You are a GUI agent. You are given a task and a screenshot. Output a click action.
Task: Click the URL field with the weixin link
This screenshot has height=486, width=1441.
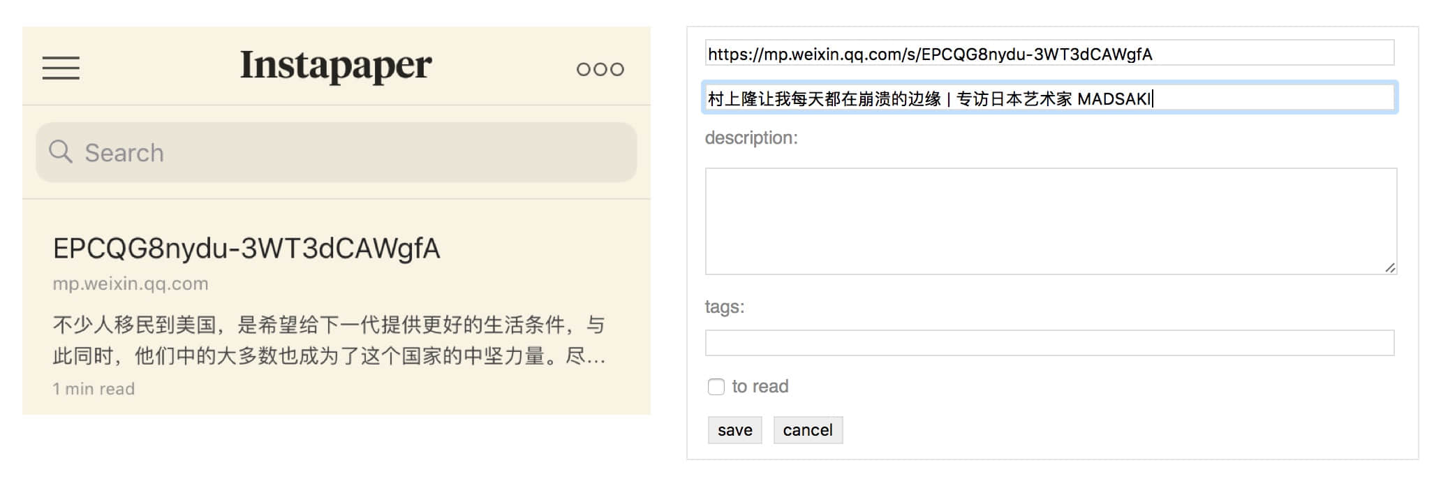click(x=1049, y=53)
